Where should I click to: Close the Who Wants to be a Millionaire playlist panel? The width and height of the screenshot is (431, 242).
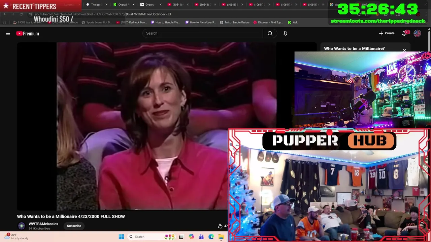tap(404, 50)
